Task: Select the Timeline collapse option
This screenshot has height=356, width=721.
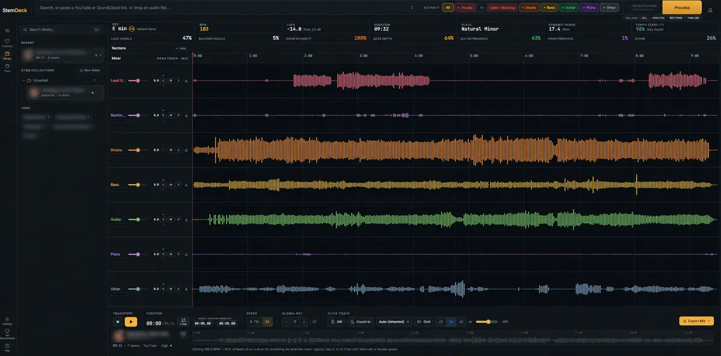Action: [693, 18]
